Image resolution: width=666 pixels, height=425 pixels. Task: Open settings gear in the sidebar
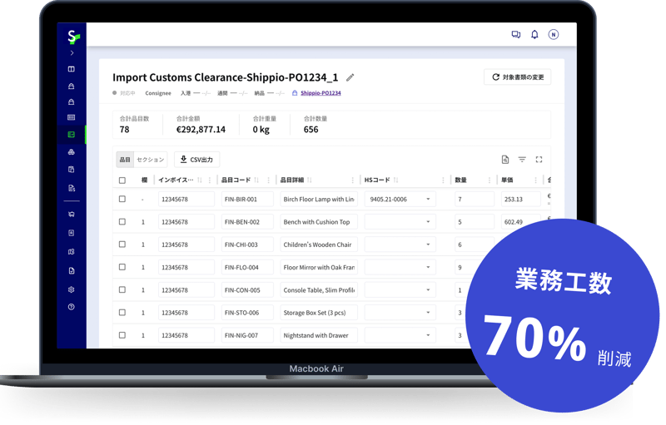[x=72, y=289]
